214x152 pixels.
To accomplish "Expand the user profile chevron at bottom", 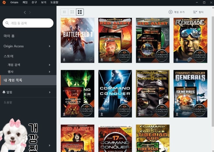I will (x=50, y=145).
